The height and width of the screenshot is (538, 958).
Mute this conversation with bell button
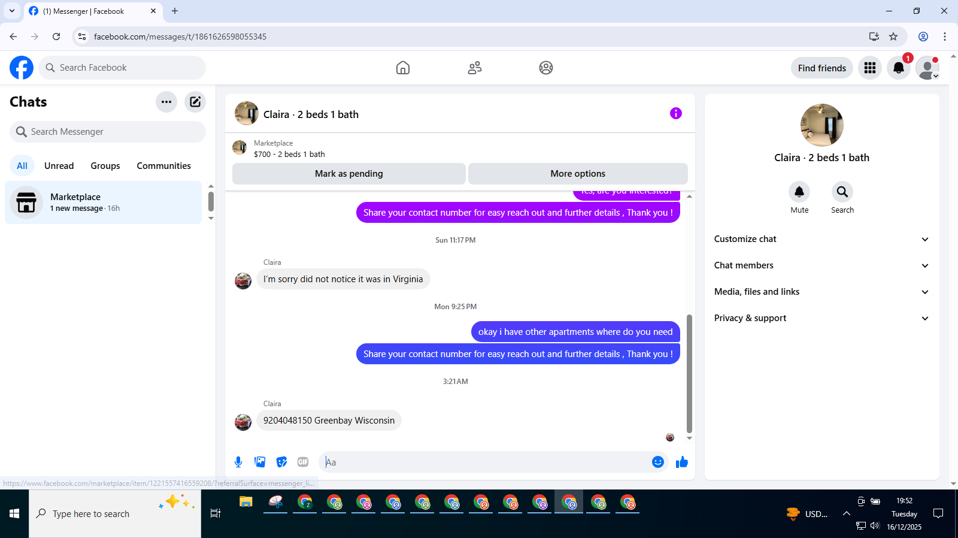click(x=799, y=192)
